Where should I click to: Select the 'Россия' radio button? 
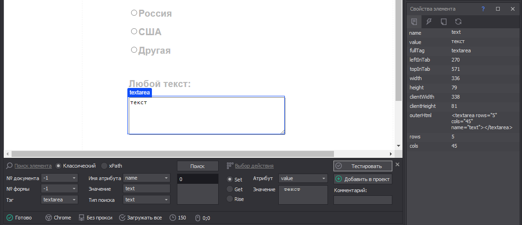click(x=134, y=13)
